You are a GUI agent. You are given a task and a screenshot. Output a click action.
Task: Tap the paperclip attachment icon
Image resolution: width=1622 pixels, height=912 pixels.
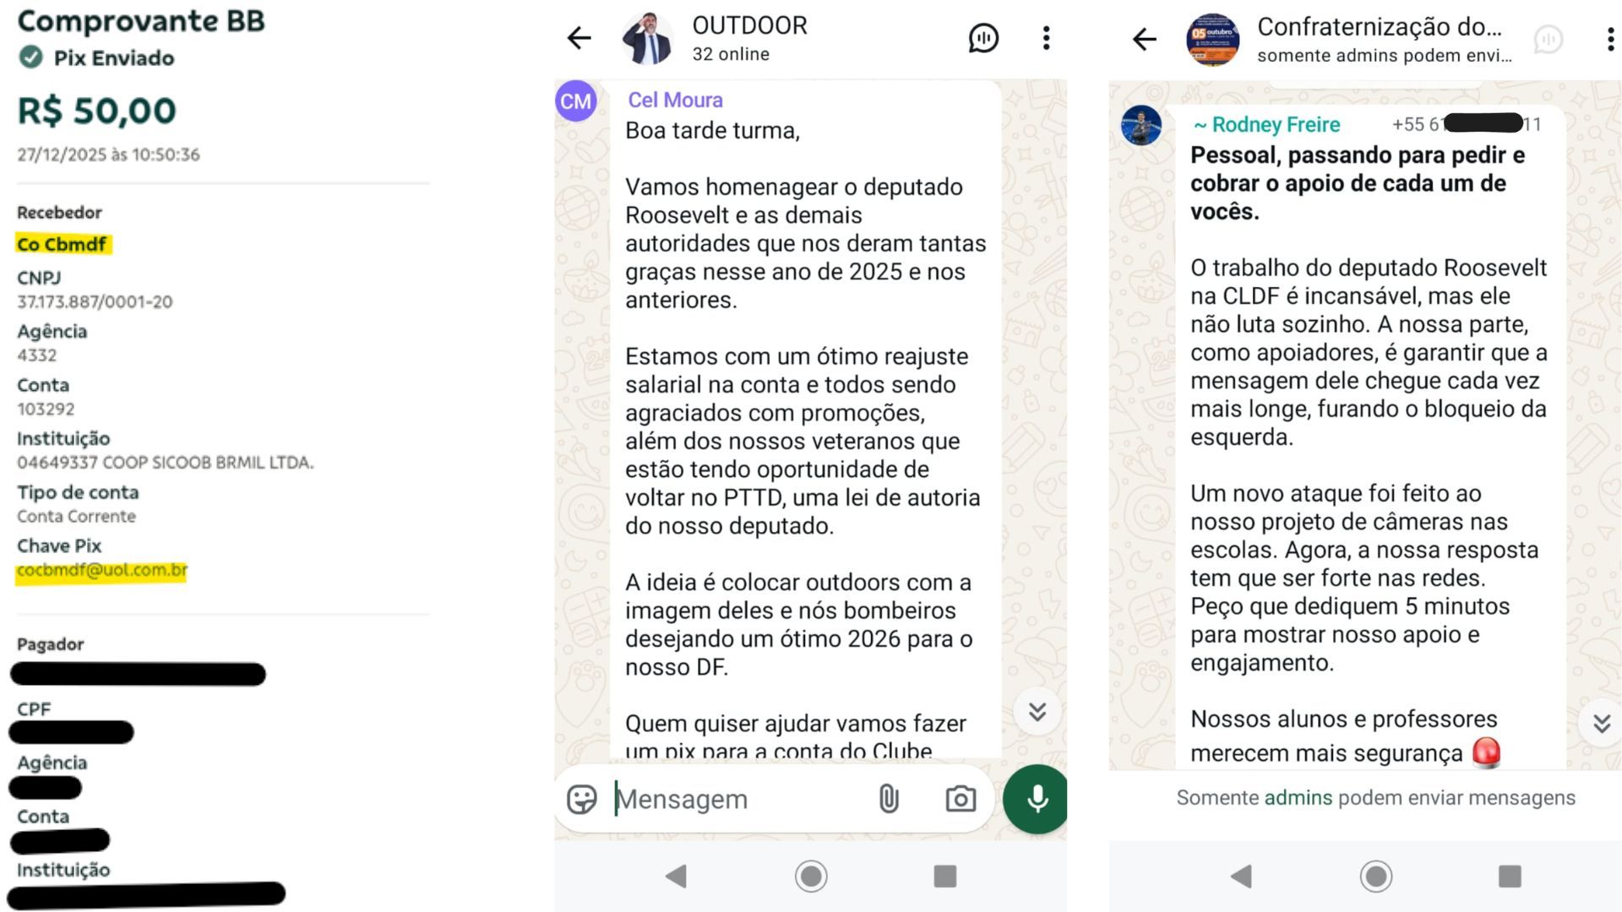click(x=888, y=799)
